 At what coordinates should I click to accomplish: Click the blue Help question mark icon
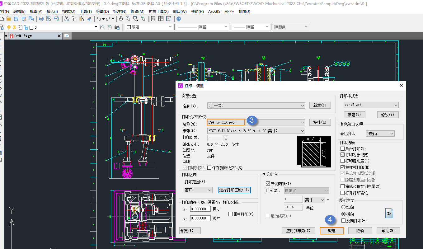tap(179, 19)
